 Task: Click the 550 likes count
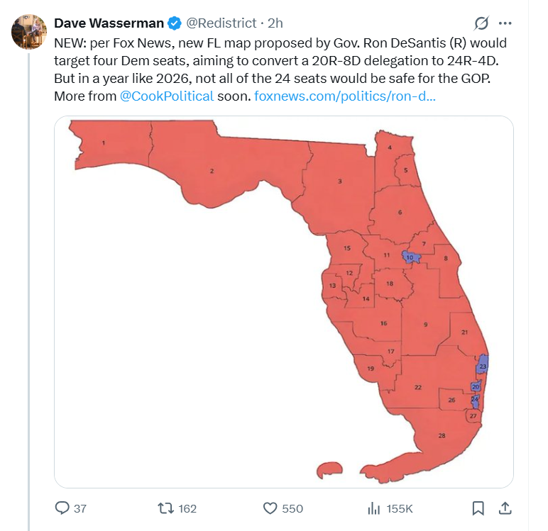coord(292,508)
